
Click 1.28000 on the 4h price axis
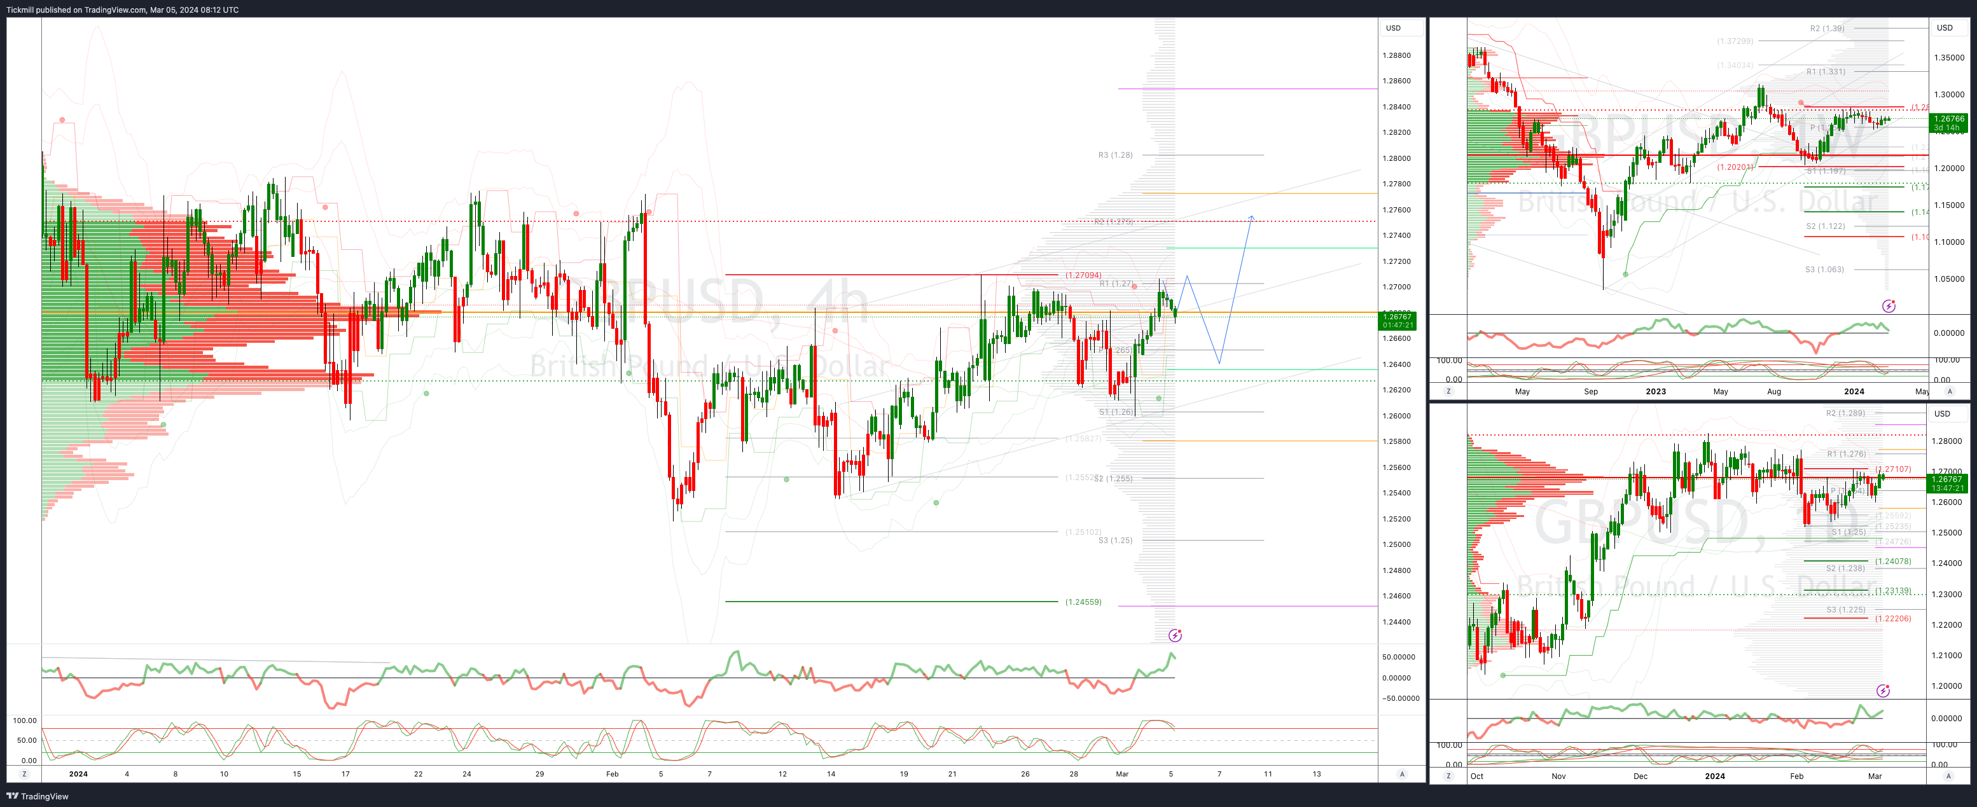coord(1396,158)
